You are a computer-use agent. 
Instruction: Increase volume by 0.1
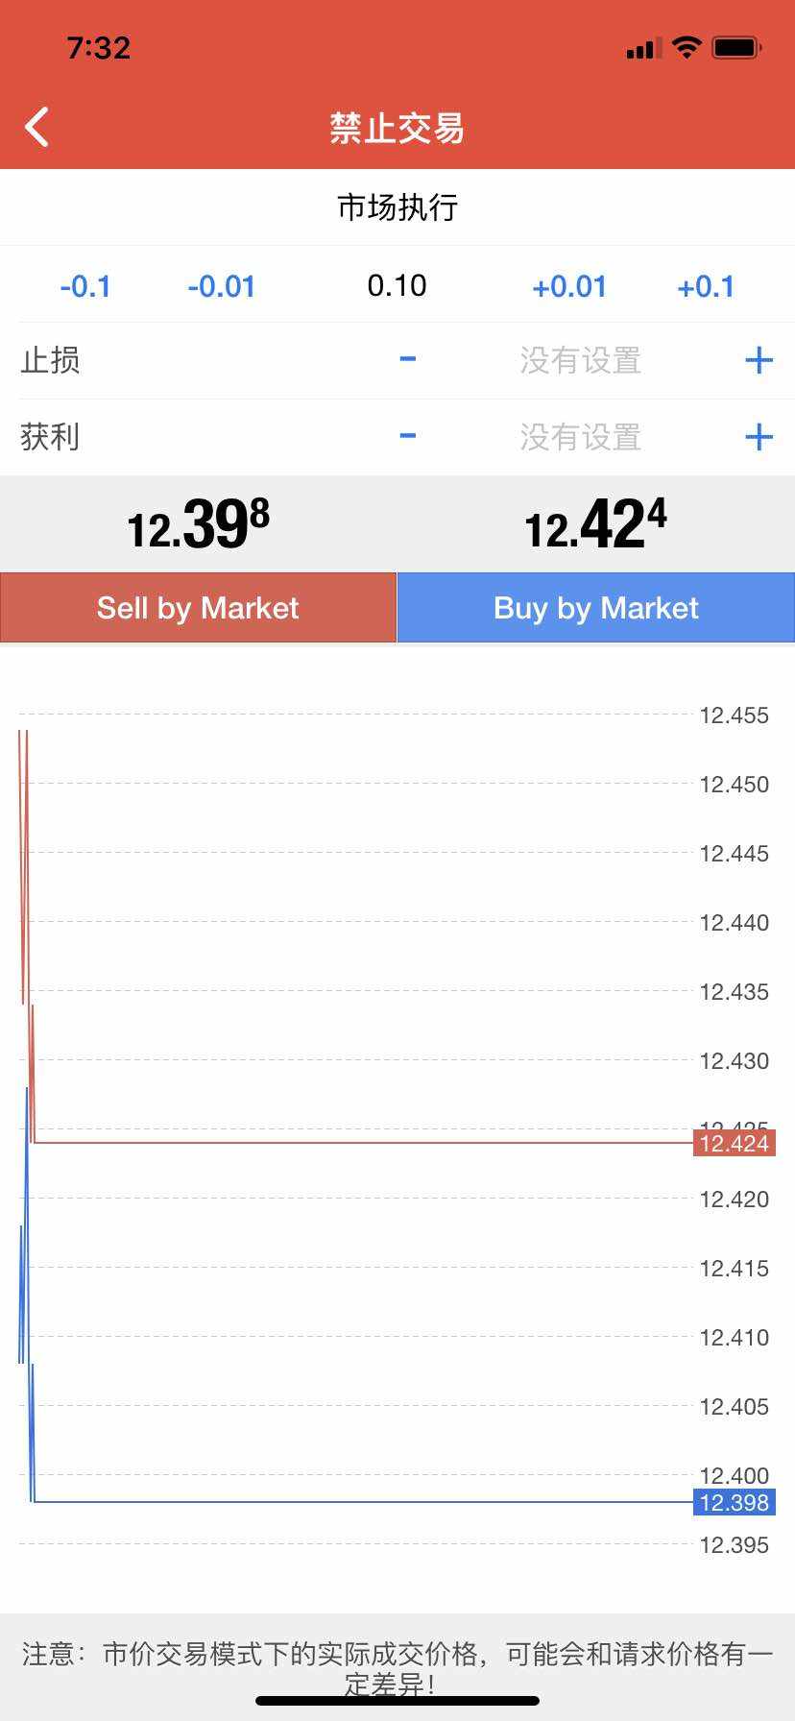point(706,286)
